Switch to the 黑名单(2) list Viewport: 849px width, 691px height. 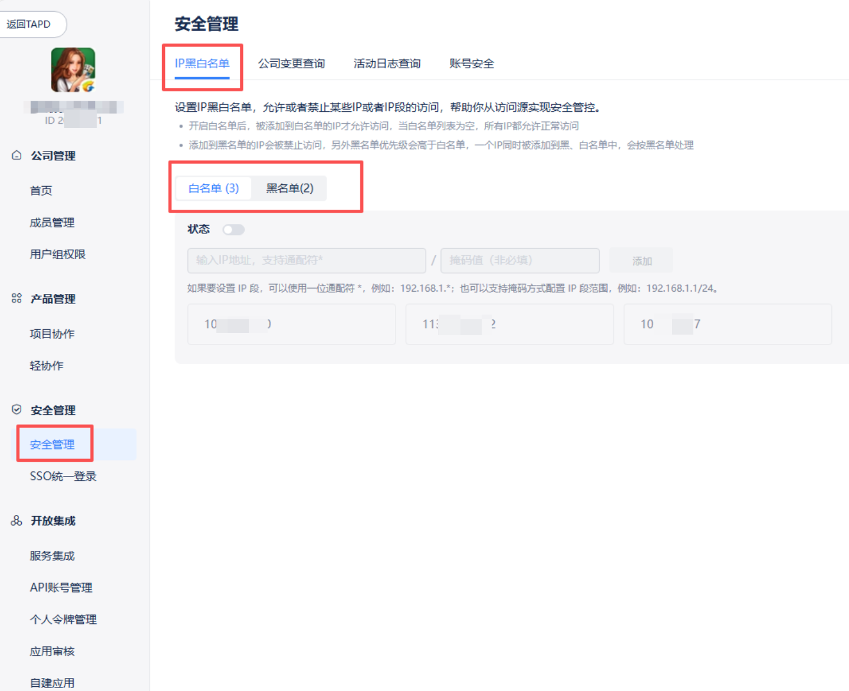point(289,189)
